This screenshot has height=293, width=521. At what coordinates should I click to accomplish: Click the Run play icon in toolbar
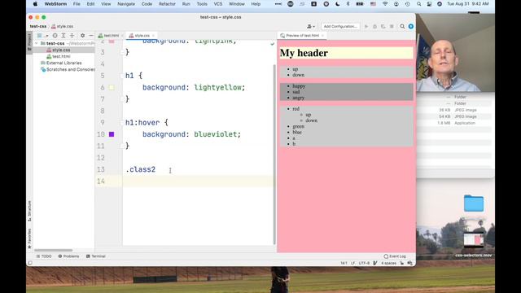coord(366,26)
